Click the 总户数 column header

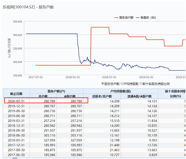pos(43,96)
